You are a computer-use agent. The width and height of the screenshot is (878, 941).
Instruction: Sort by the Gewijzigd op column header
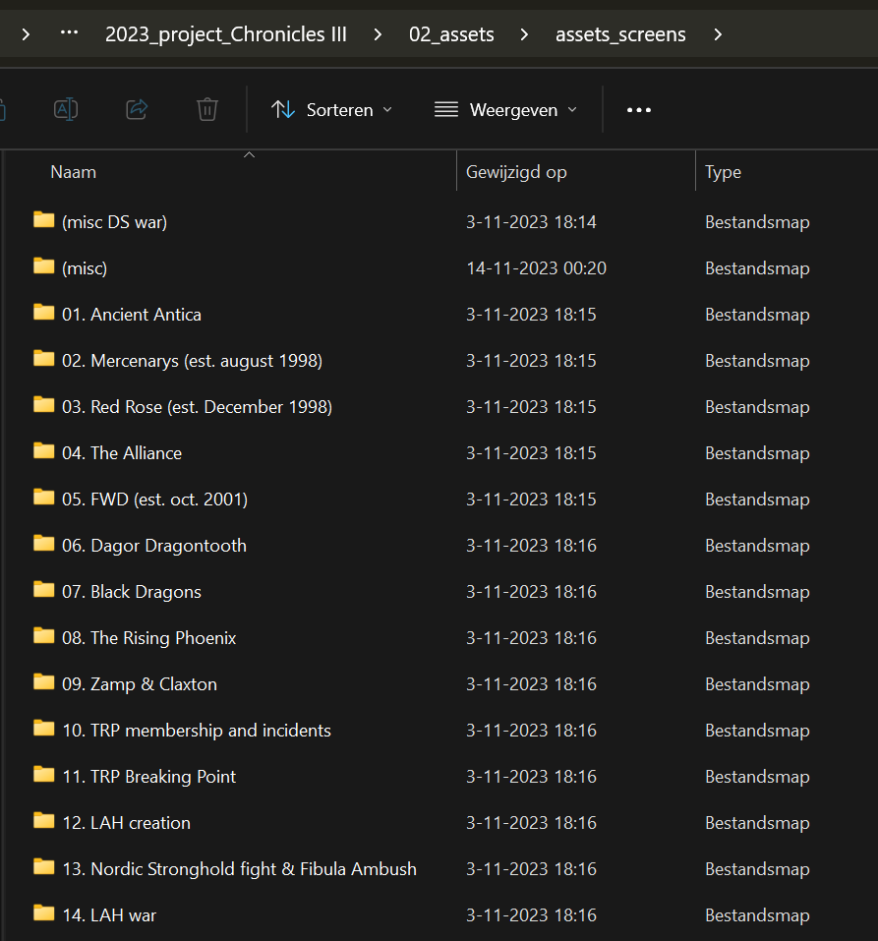516,172
